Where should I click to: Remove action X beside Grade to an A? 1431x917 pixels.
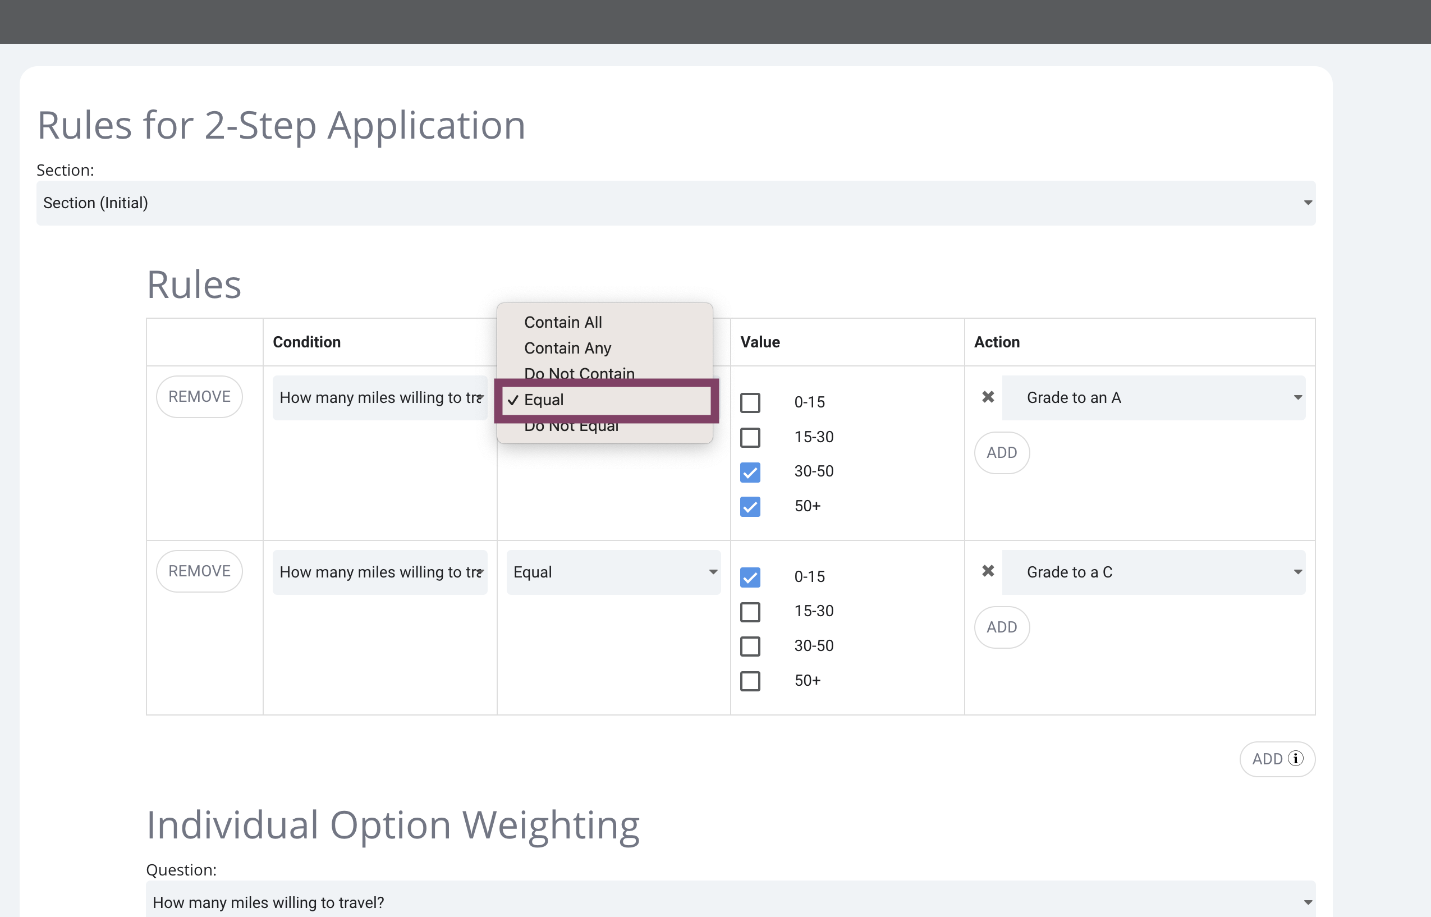pos(988,397)
